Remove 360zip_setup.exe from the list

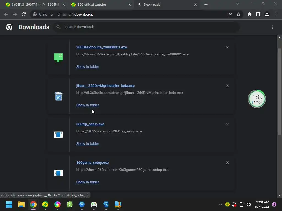tap(227, 124)
